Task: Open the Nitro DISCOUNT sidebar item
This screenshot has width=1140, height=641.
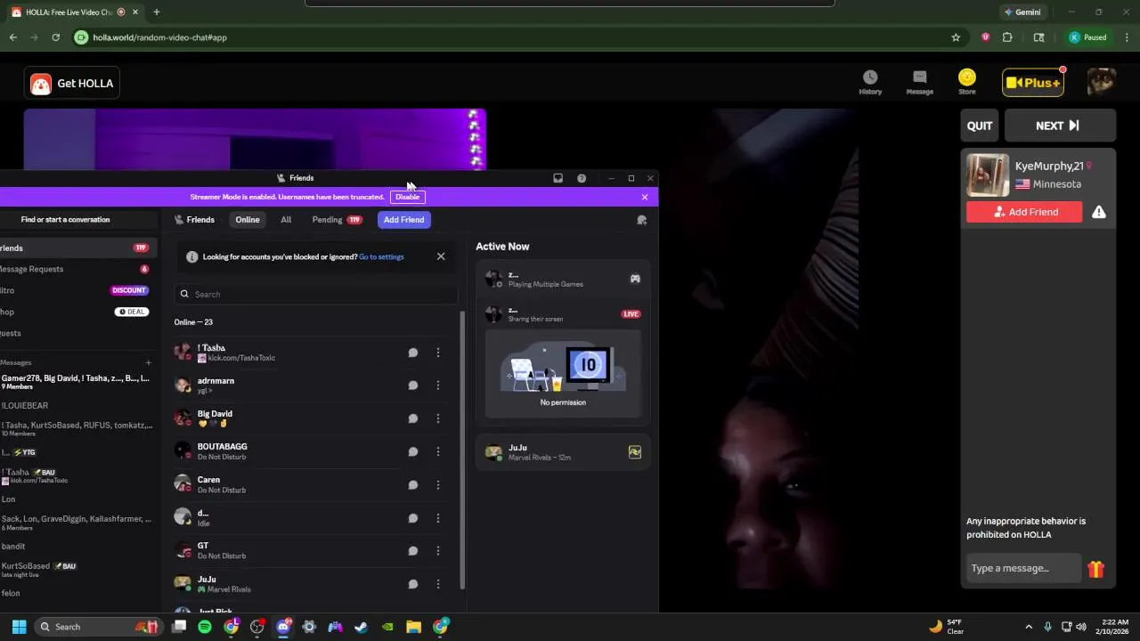Action: coord(77,290)
